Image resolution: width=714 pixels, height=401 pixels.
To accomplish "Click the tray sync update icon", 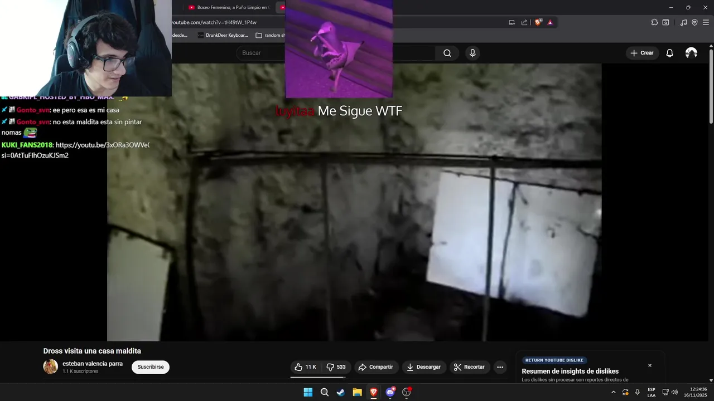I will tap(625, 392).
